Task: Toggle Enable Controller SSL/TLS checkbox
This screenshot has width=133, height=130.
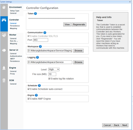Action: pos(29,36)
